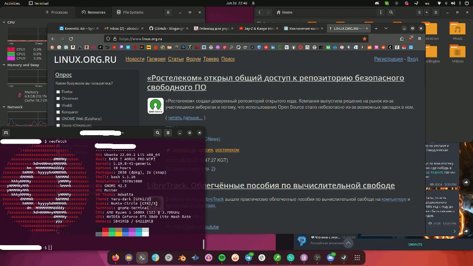Switch to the Processes tab
Screen dimensions: 473x266
tap(57, 12)
